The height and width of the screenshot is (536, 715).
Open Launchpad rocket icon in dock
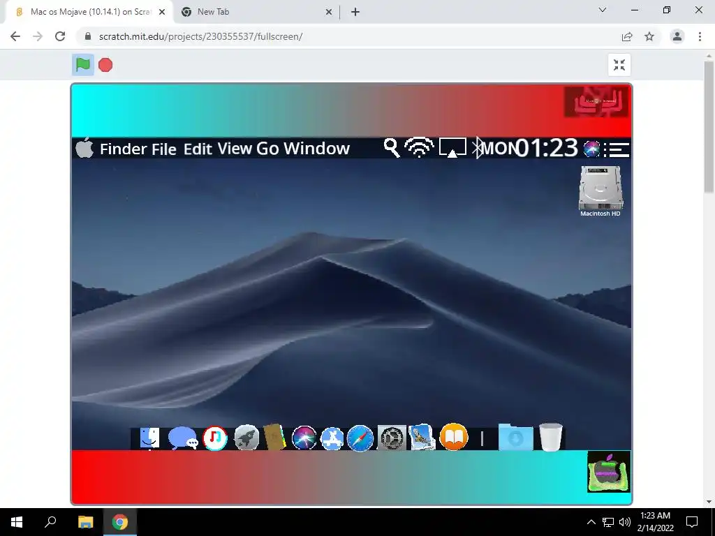(246, 438)
